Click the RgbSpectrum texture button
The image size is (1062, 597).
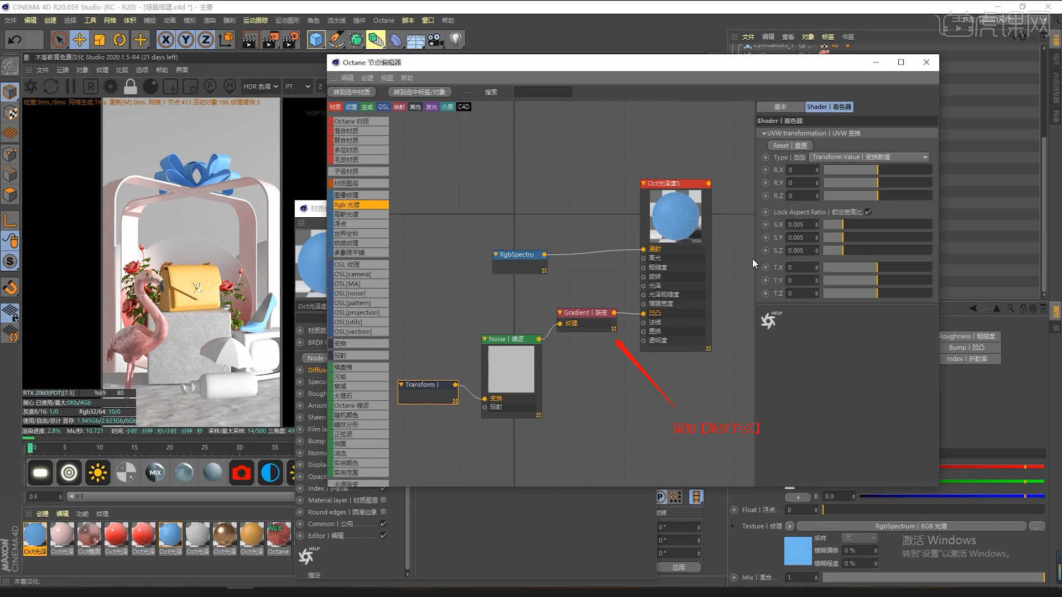coord(910,526)
